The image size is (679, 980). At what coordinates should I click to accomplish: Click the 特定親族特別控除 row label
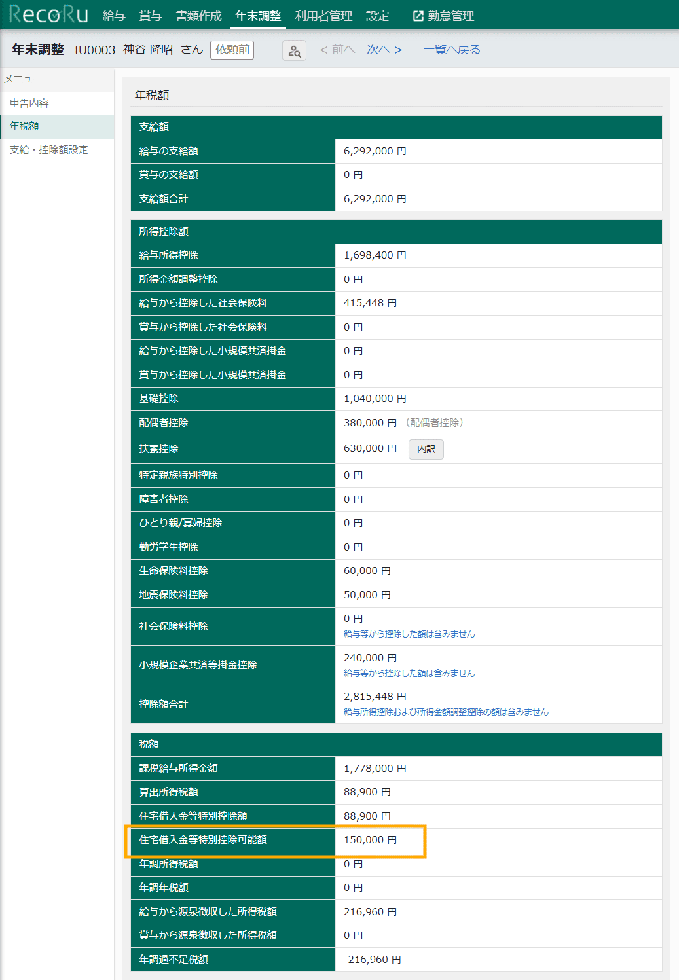point(178,475)
